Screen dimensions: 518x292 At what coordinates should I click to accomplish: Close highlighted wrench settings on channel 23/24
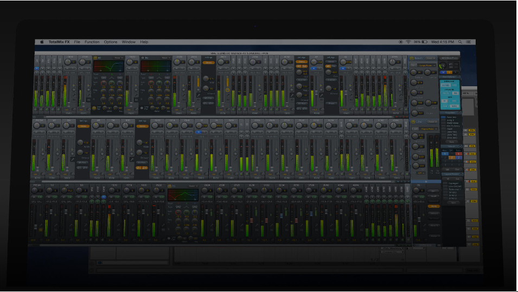(199, 95)
